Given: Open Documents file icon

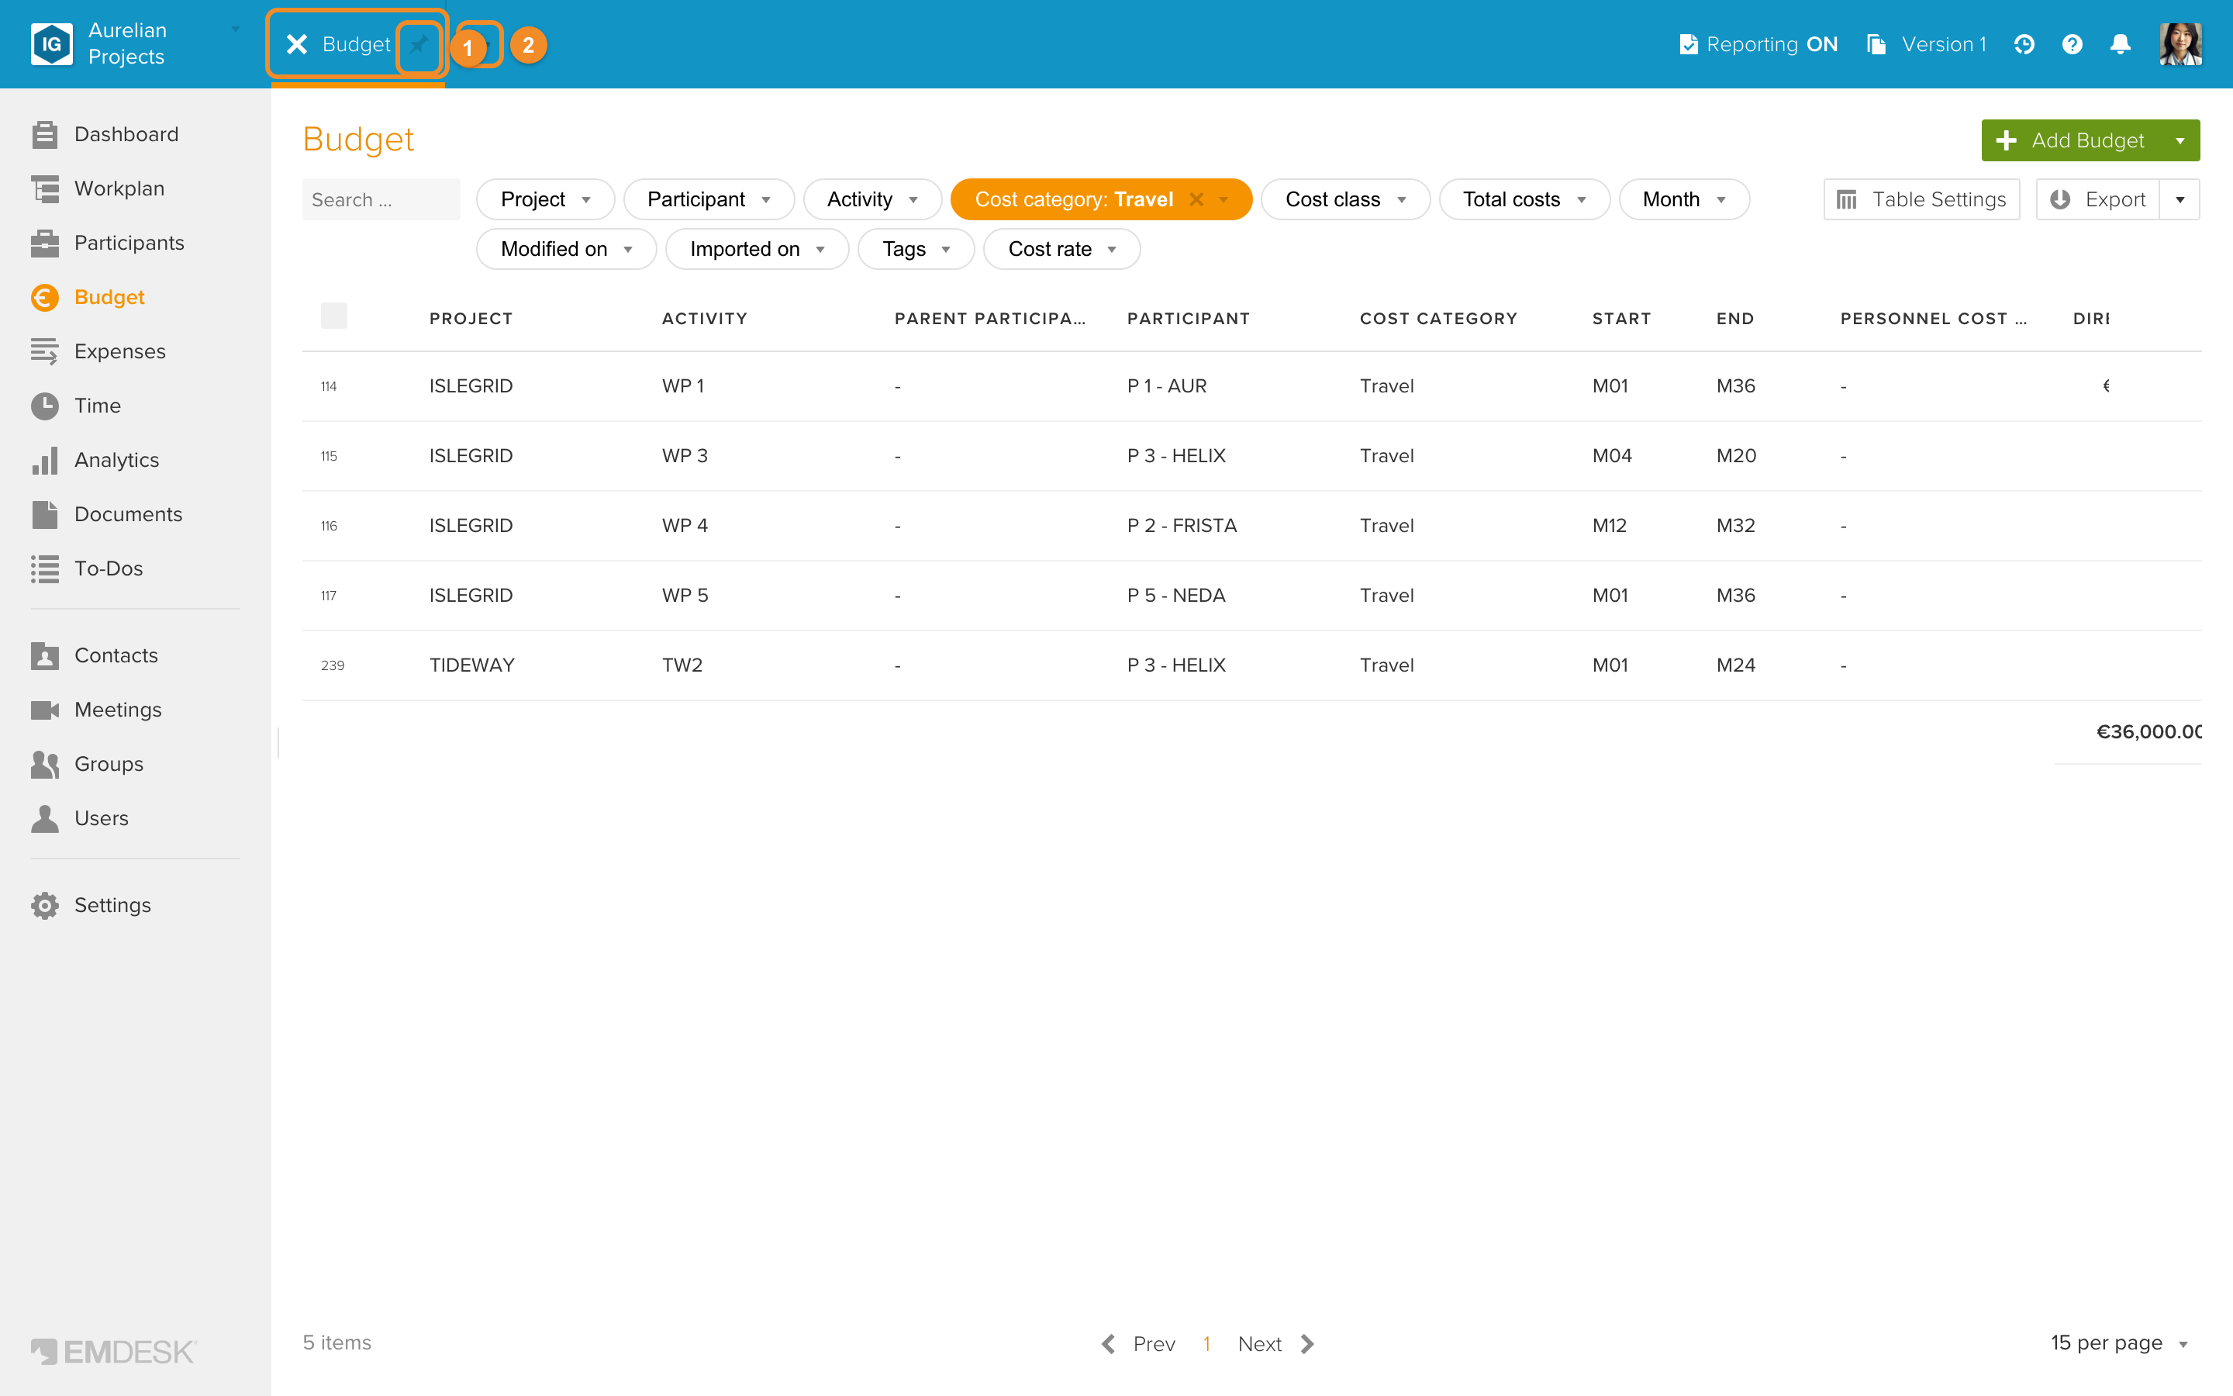Looking at the screenshot, I should [44, 514].
